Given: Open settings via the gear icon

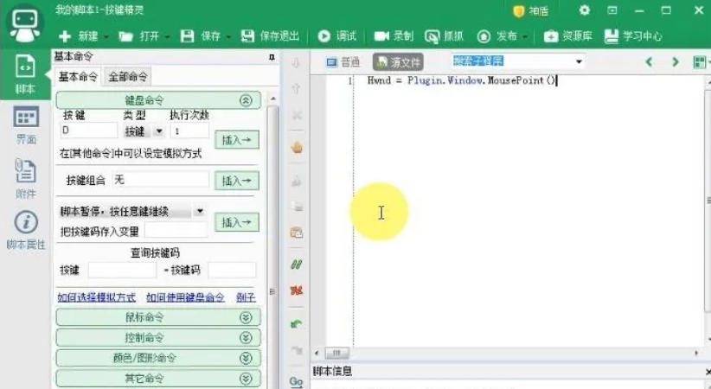Looking at the screenshot, I should coord(585,10).
